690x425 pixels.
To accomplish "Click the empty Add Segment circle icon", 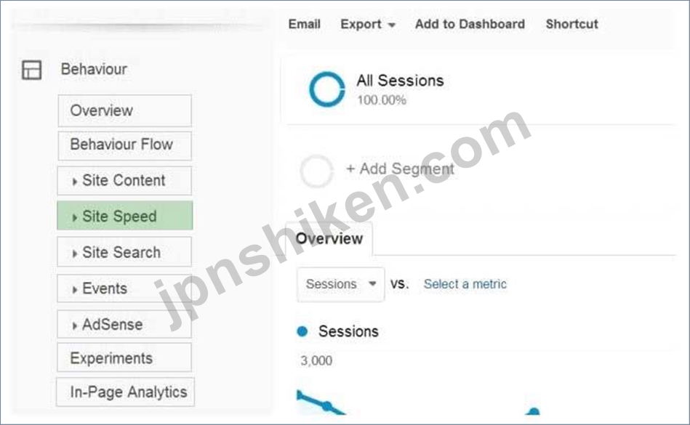I will point(316,171).
